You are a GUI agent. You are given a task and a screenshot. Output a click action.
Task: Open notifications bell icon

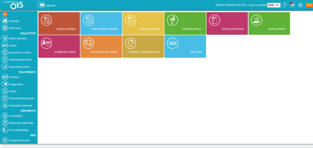293,5
